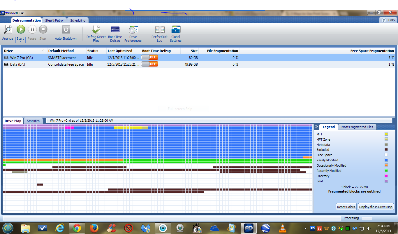Select the Data (D:\) drive row

click(x=199, y=64)
